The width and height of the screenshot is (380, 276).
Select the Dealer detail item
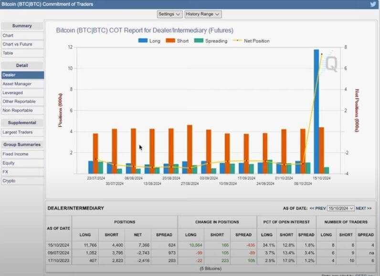pos(22,75)
